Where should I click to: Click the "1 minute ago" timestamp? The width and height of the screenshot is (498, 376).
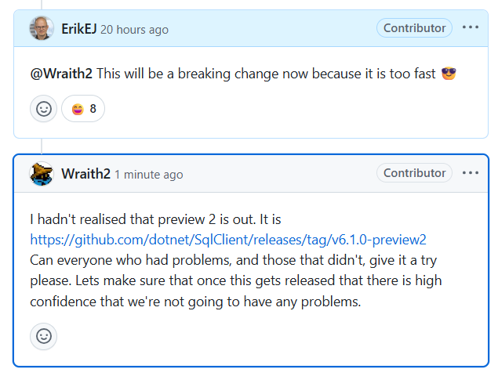click(x=148, y=175)
